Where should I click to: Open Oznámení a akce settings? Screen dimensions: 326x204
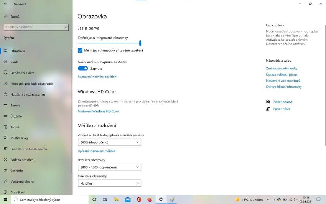tap(23, 73)
